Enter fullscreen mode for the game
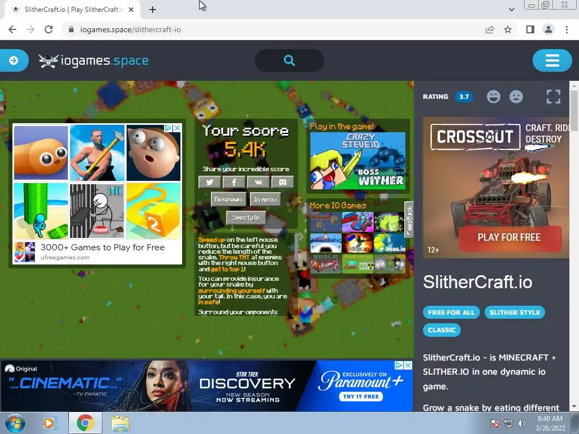This screenshot has width=579, height=434. click(553, 97)
